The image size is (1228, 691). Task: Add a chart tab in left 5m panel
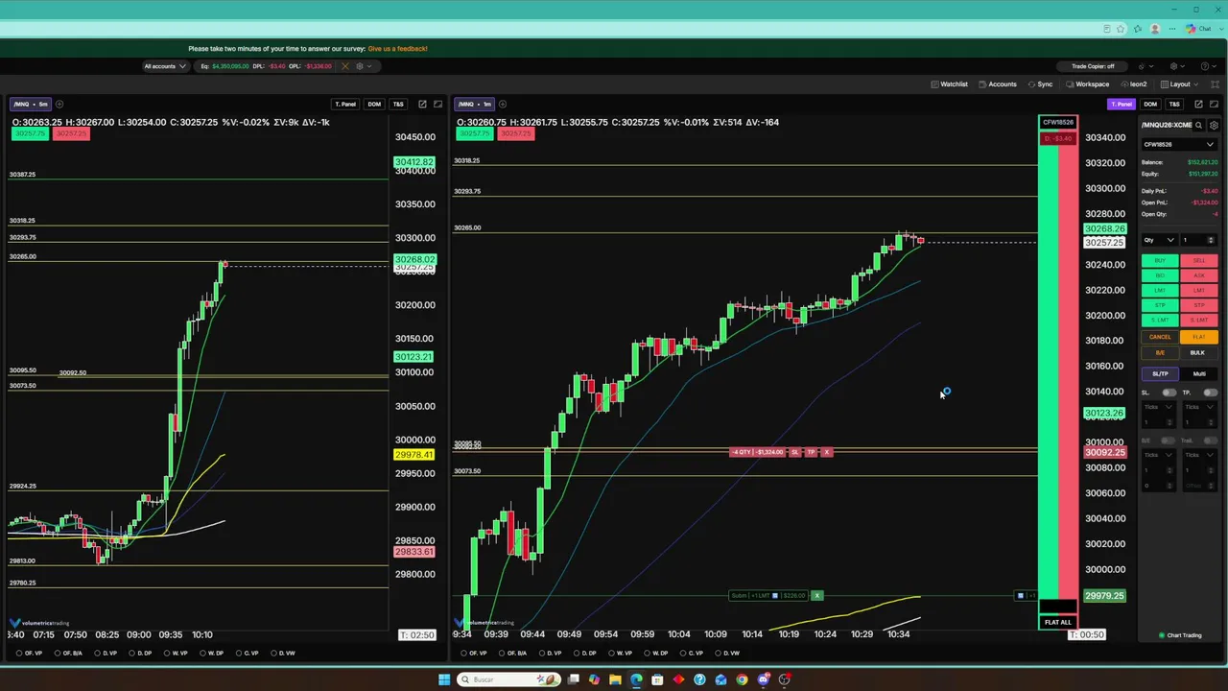click(59, 104)
